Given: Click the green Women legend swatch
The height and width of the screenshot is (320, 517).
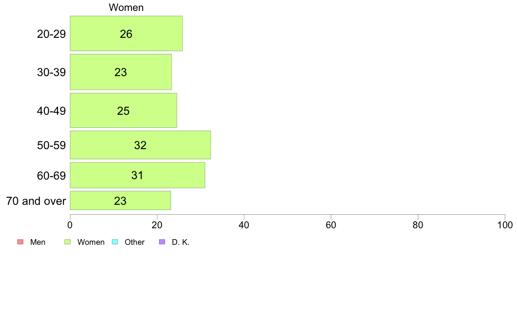Looking at the screenshot, I should 67,242.
